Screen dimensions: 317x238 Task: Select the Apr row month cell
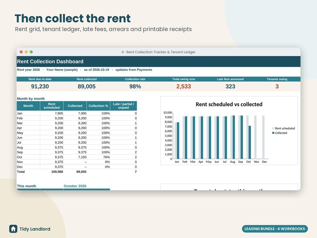pos(28,128)
